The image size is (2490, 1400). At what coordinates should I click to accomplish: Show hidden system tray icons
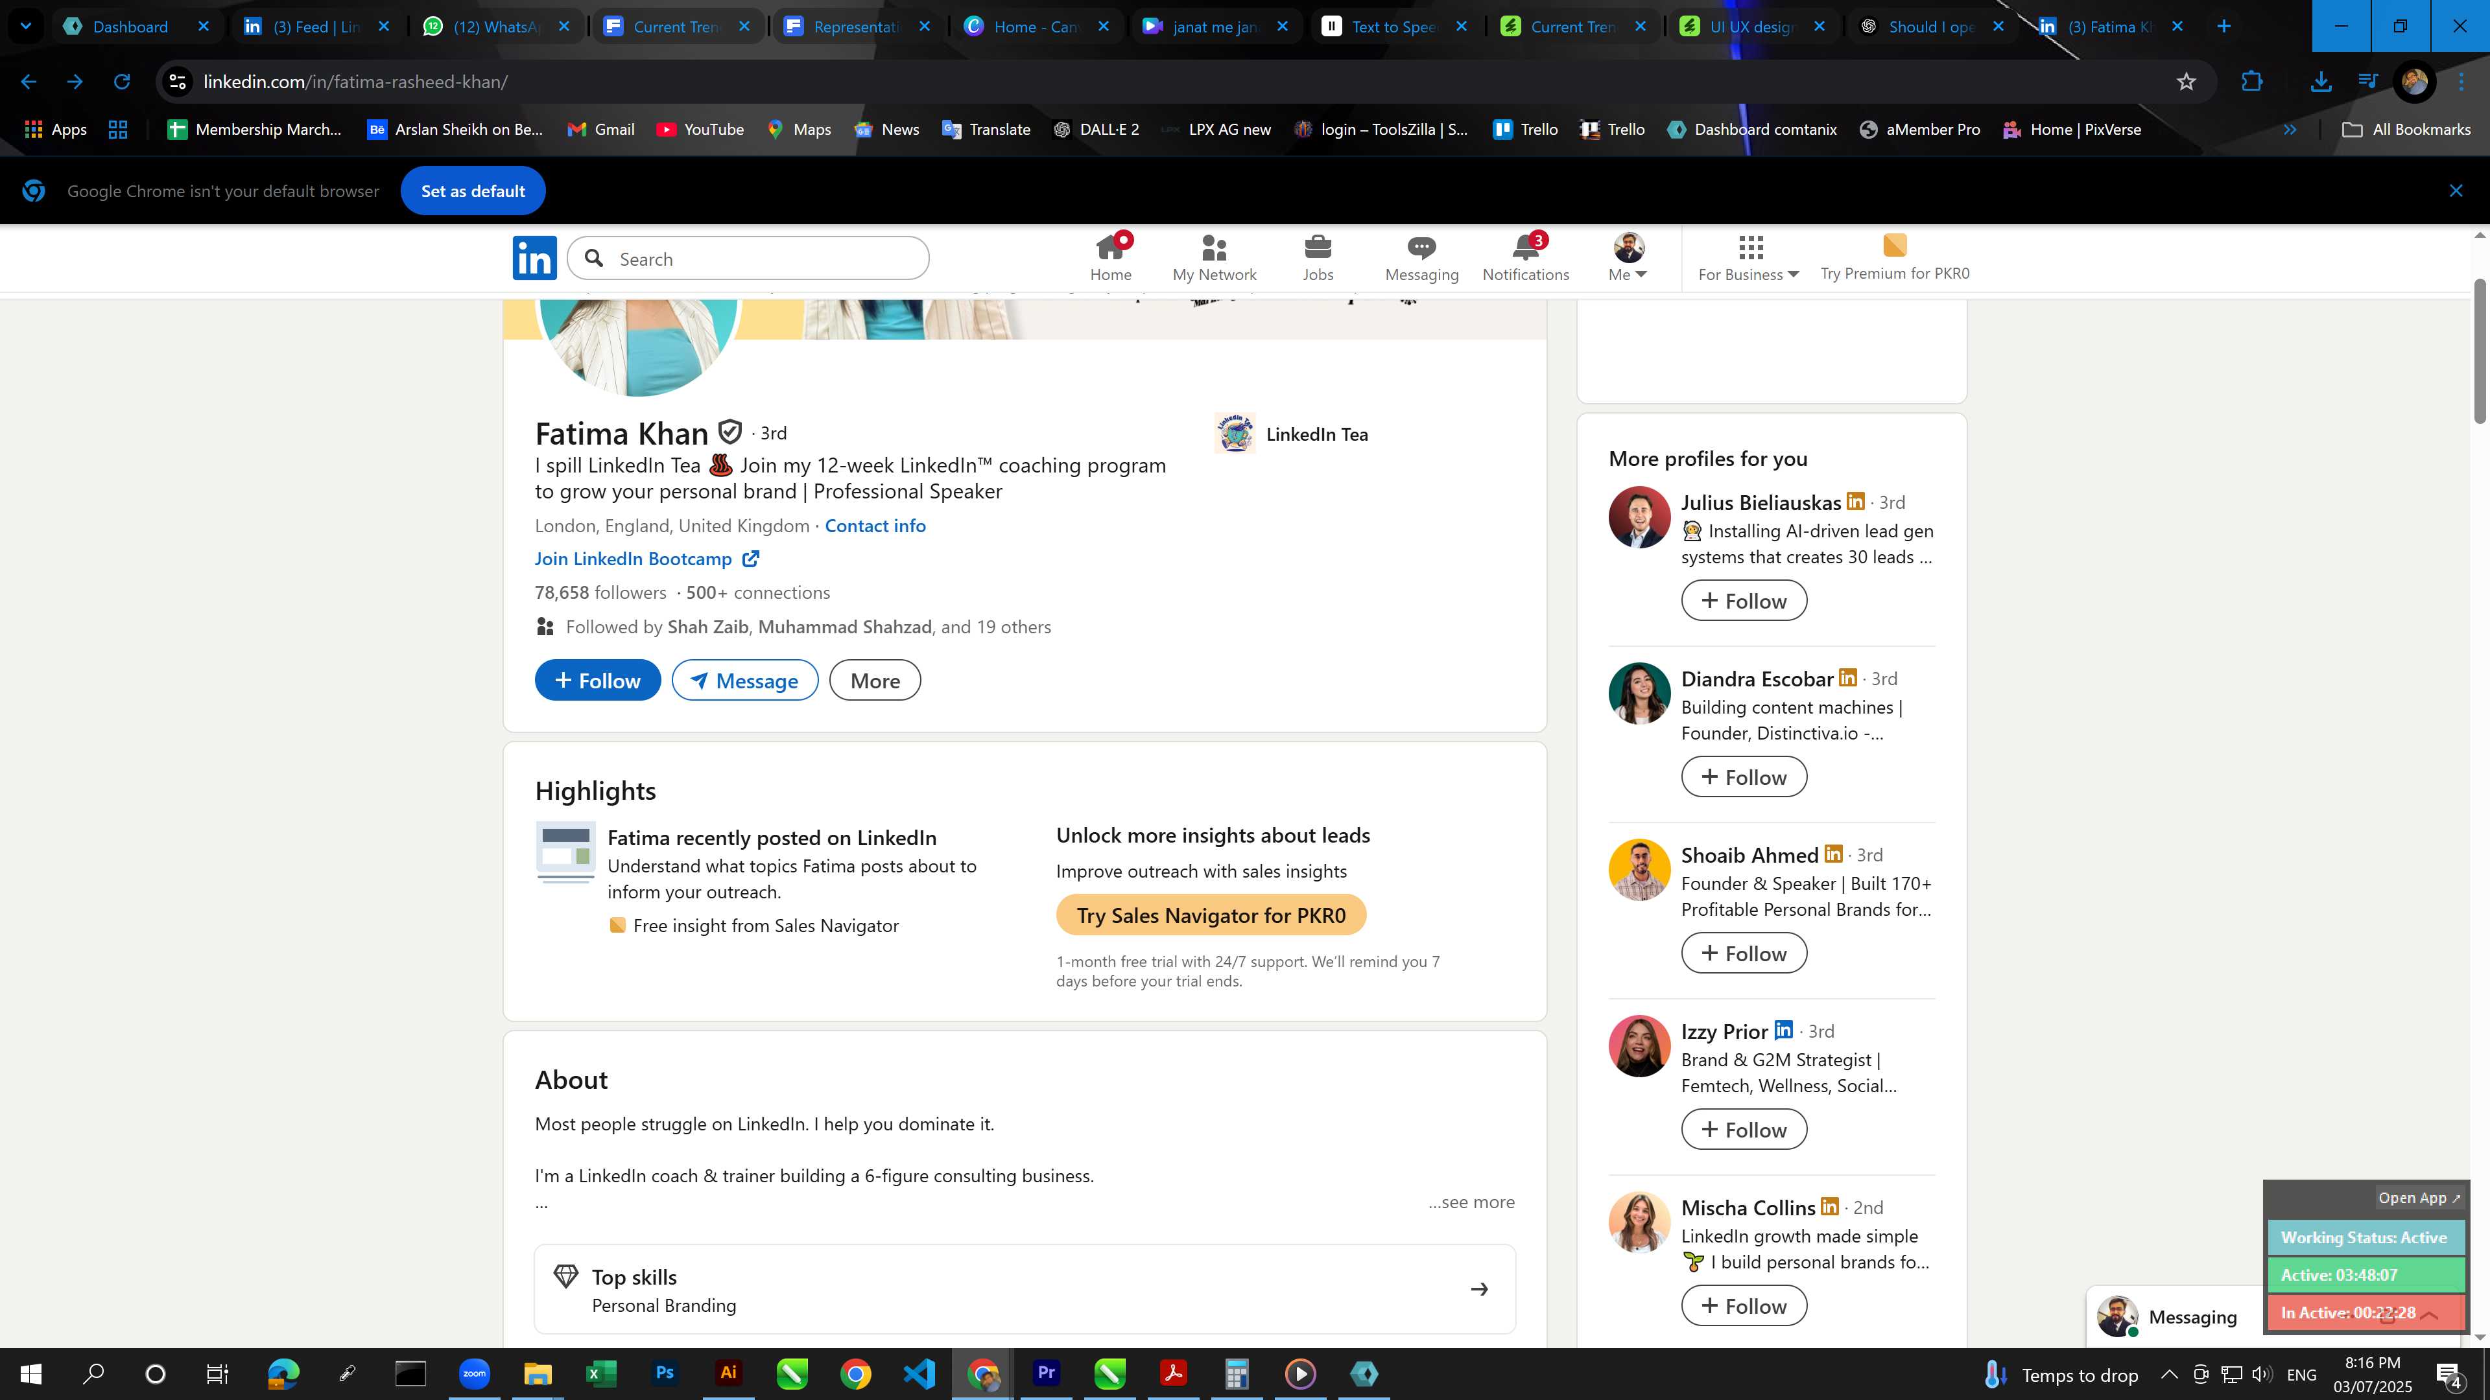(2169, 1374)
